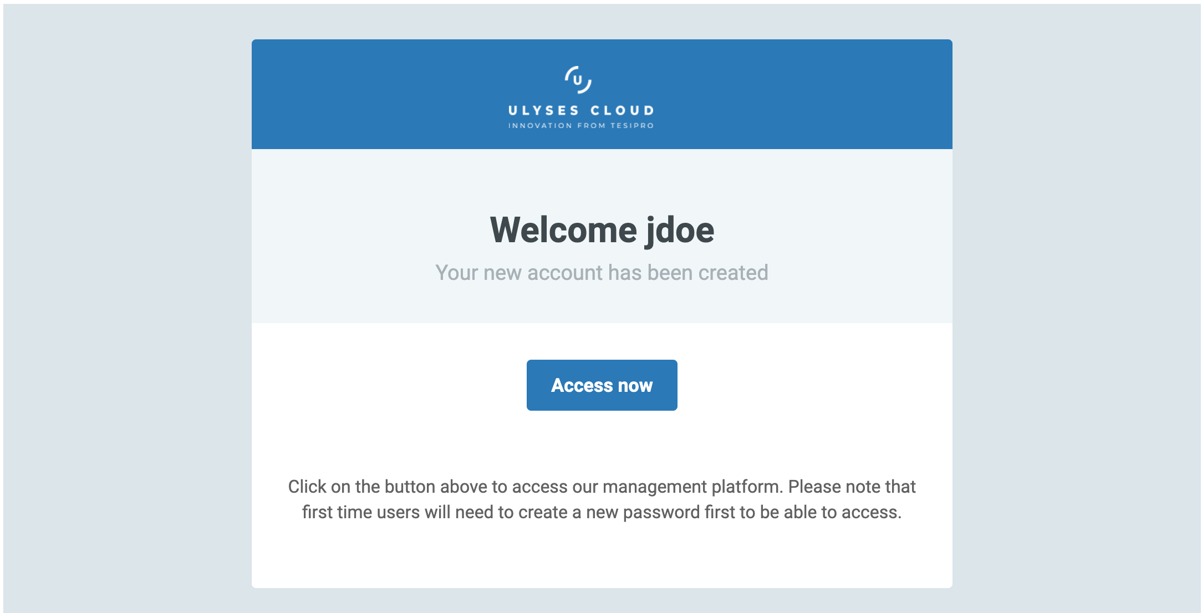Viewport: 1202px width, 613px height.
Task: Select the Innovation from Tesipro tagline
Action: [581, 126]
